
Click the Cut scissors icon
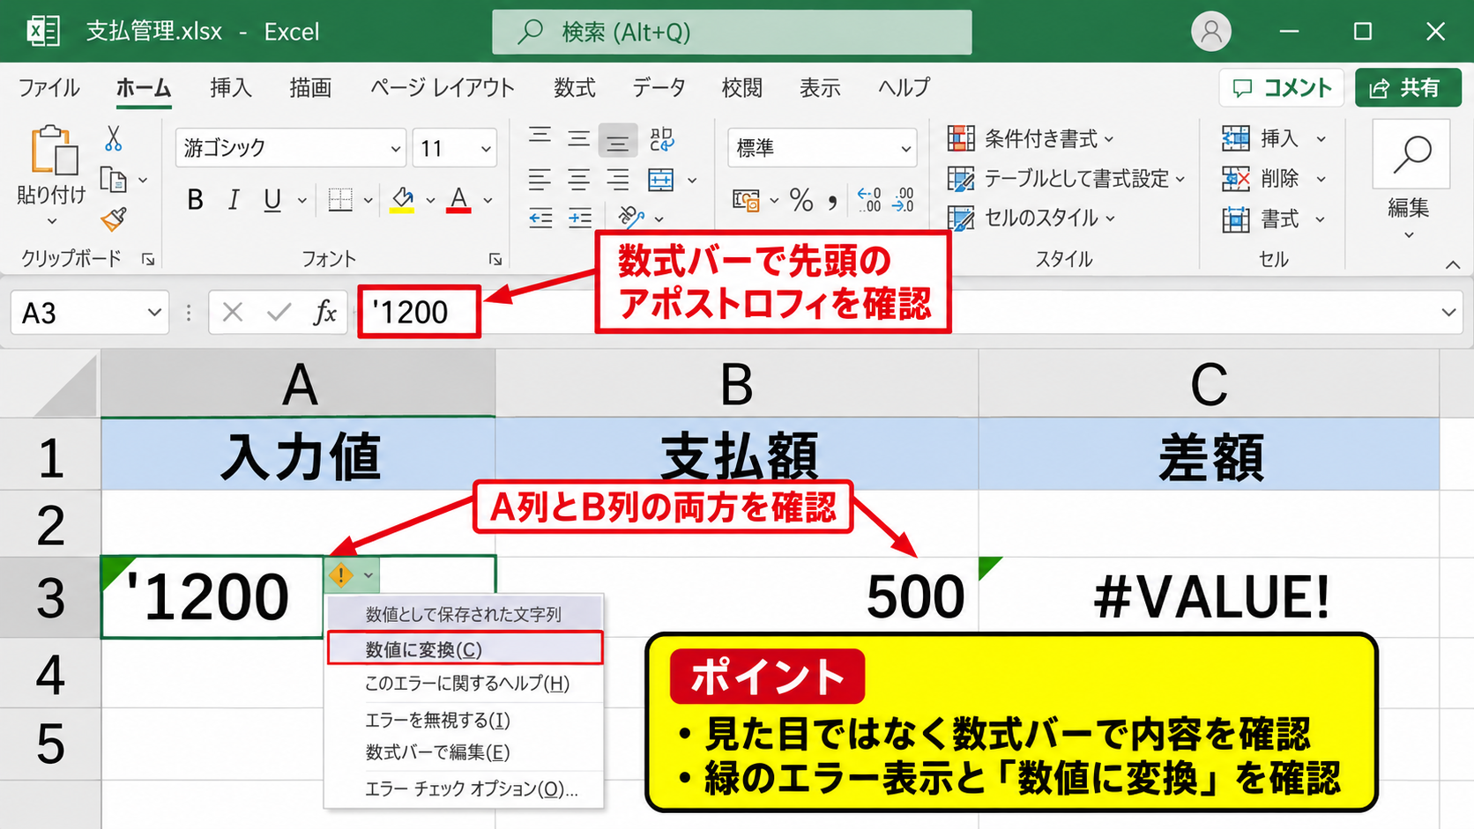point(113,139)
